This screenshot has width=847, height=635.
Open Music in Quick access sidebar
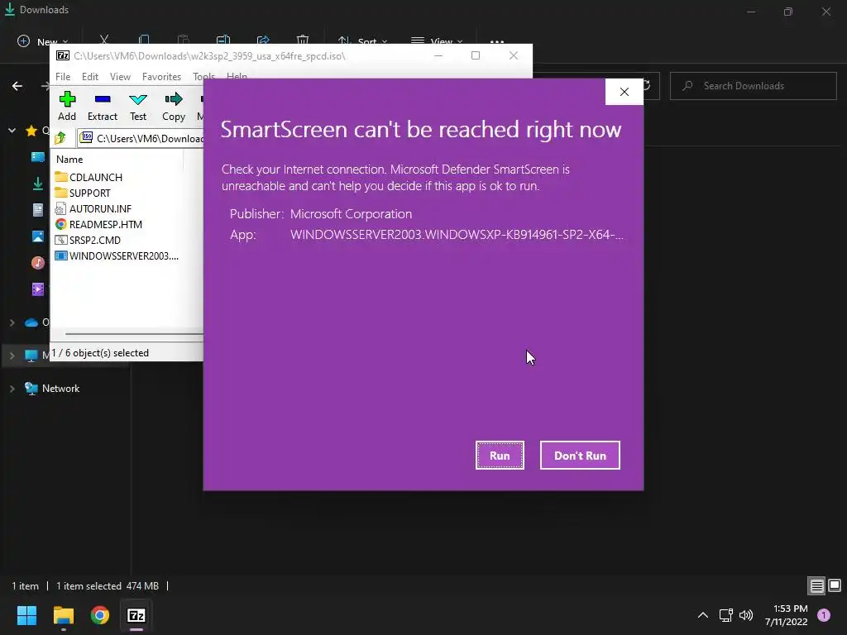(x=38, y=263)
